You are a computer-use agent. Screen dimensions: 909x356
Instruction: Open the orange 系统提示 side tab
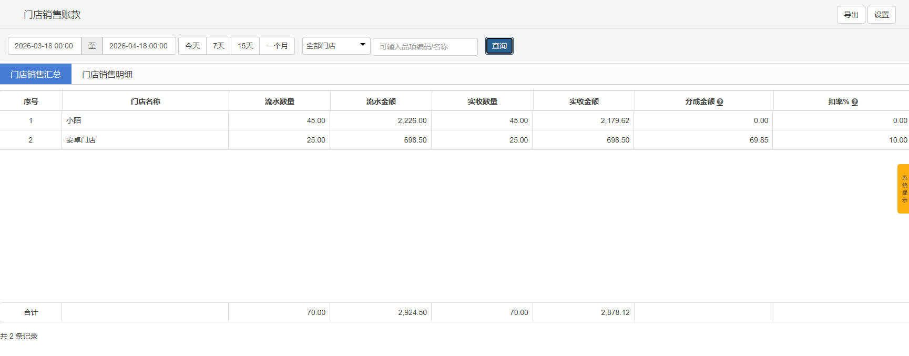click(x=903, y=189)
